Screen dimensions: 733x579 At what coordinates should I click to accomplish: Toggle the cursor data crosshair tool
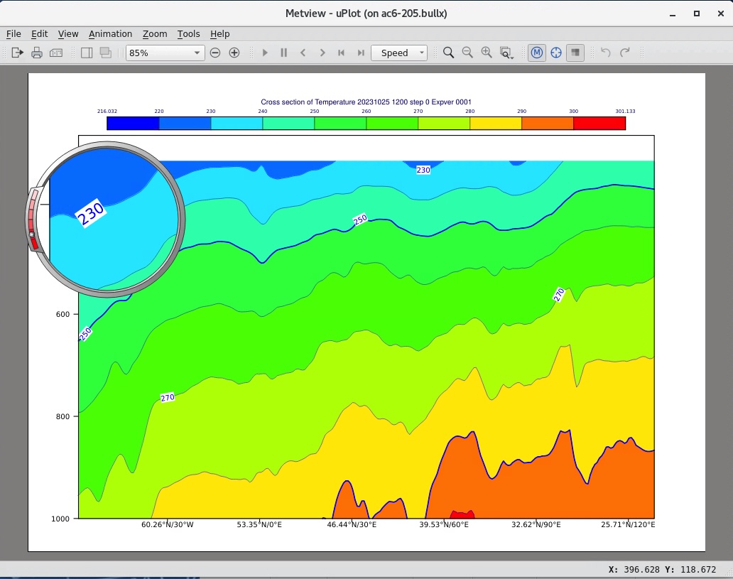coord(556,53)
